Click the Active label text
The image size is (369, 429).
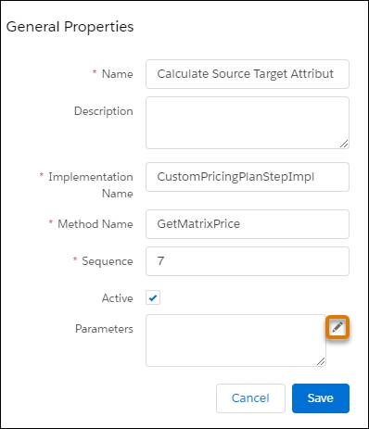[x=118, y=298]
